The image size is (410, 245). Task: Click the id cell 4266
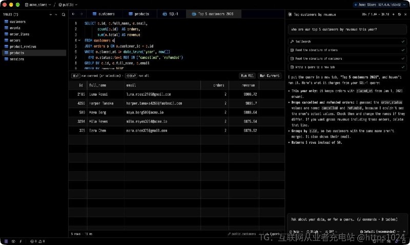tap(78, 103)
